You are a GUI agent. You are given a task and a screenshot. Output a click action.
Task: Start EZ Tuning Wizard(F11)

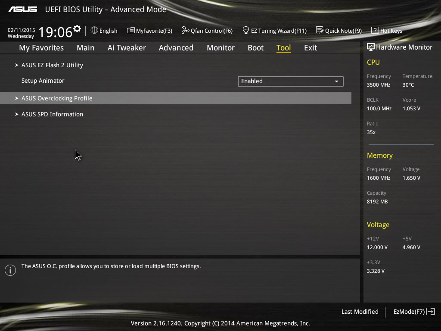pos(279,31)
